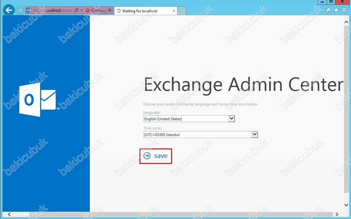Click the save link text
Screen dimensions: 351x219
click(161, 156)
